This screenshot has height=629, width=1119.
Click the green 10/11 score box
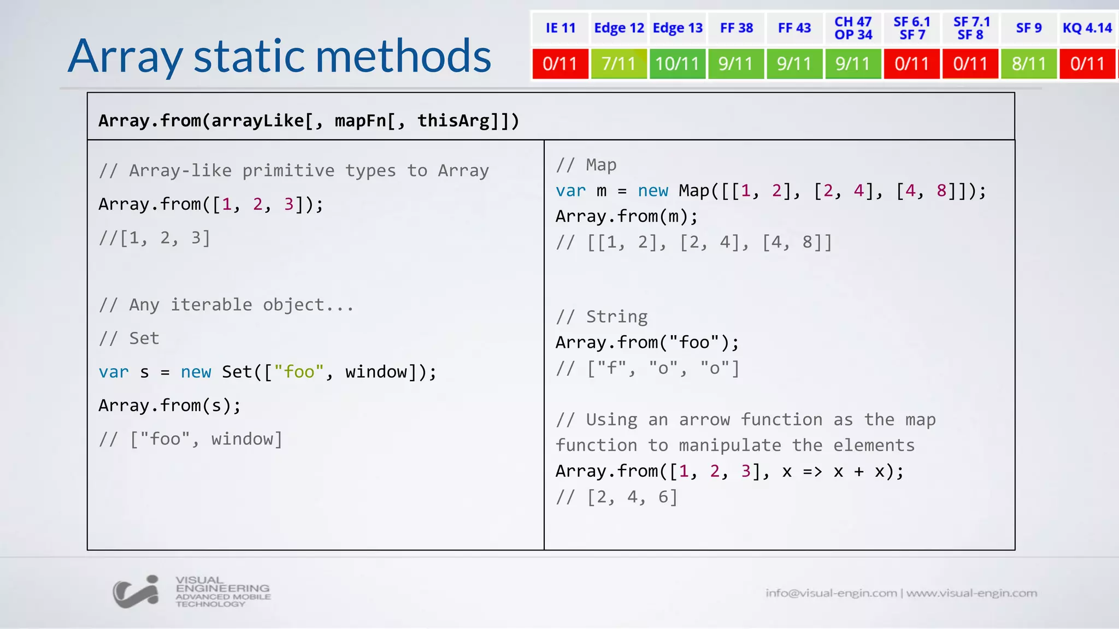pos(678,64)
